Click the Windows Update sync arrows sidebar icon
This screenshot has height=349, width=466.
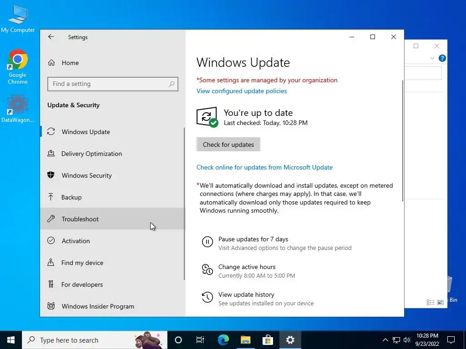pyautogui.click(x=51, y=131)
